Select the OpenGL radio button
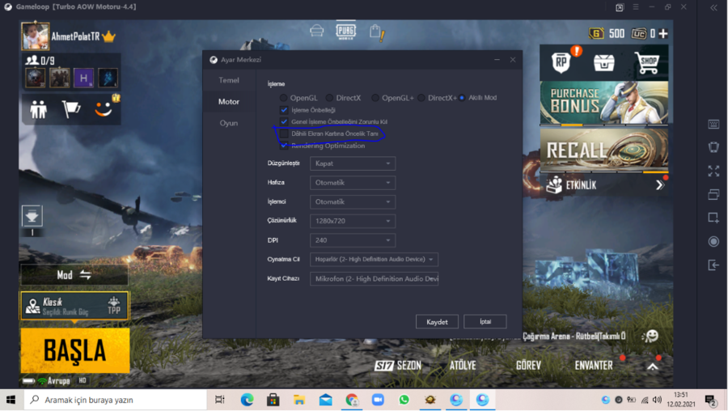Image resolution: width=728 pixels, height=411 pixels. point(283,98)
